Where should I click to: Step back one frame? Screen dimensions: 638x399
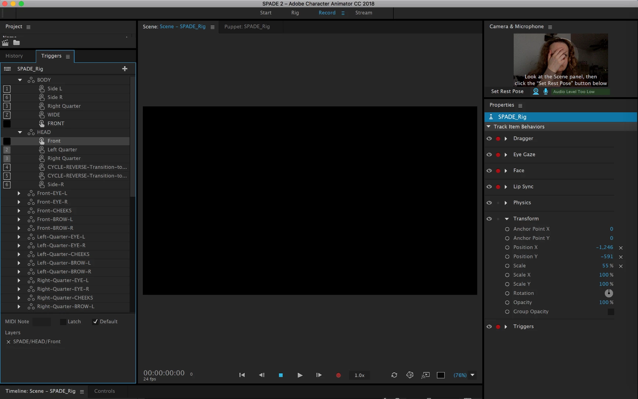(262, 375)
